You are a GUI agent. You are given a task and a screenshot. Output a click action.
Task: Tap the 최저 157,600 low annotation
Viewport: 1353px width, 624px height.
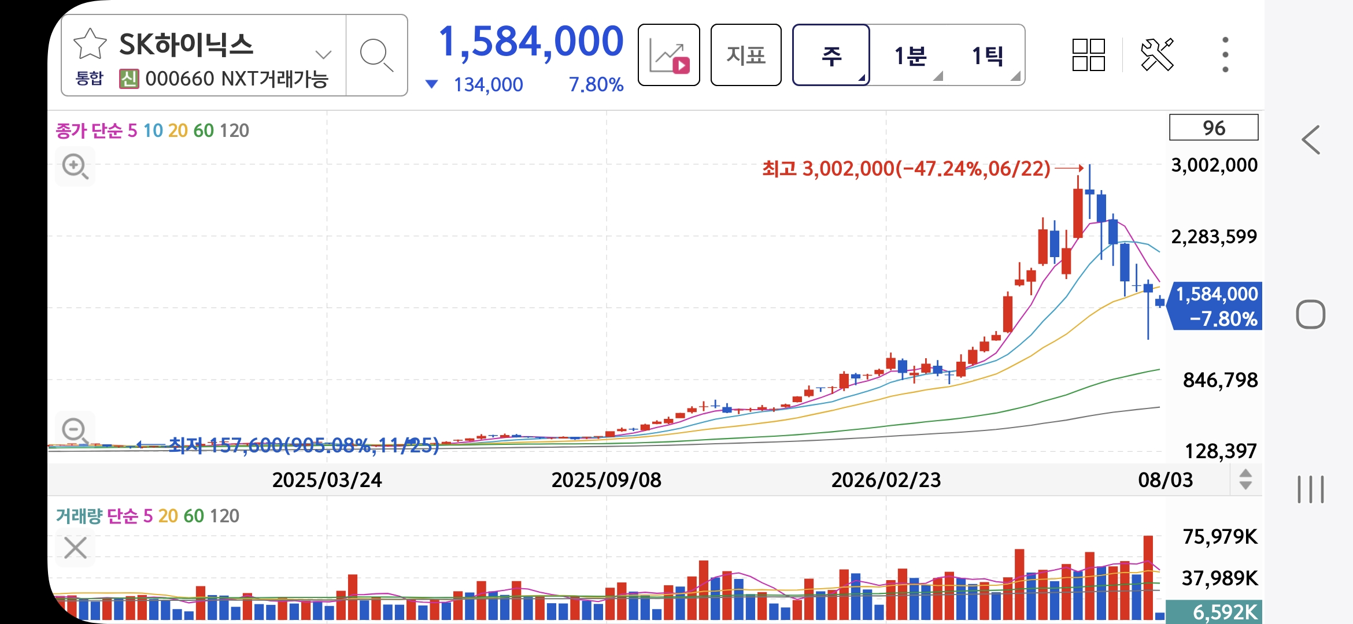pyautogui.click(x=304, y=445)
